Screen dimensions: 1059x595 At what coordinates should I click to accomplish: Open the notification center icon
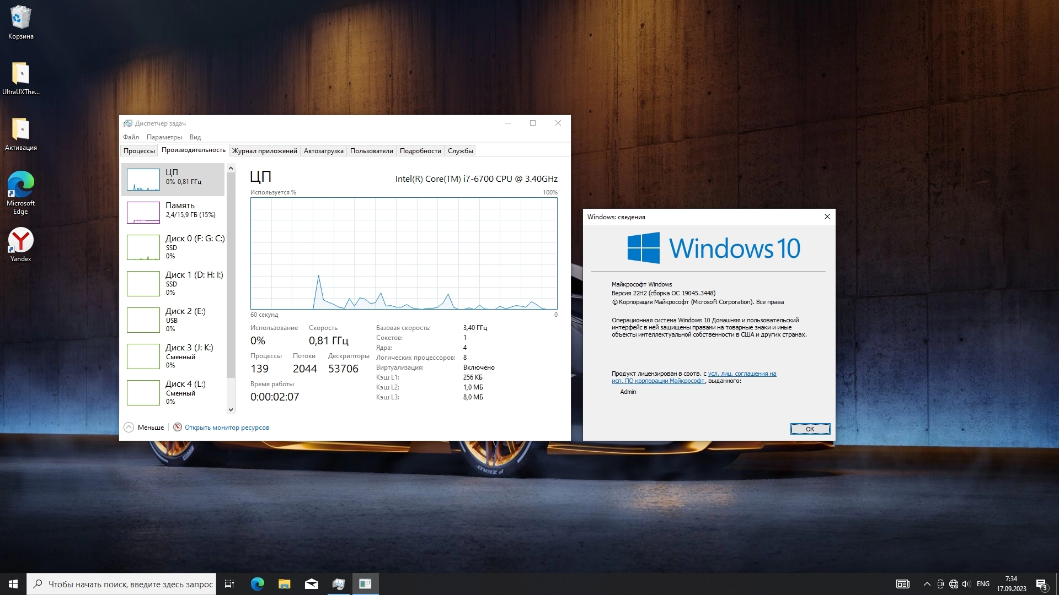click(1041, 584)
